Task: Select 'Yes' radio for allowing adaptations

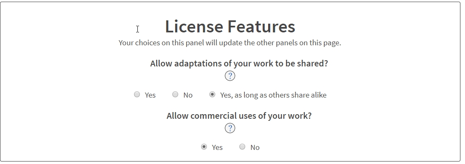Action: pyautogui.click(x=137, y=94)
